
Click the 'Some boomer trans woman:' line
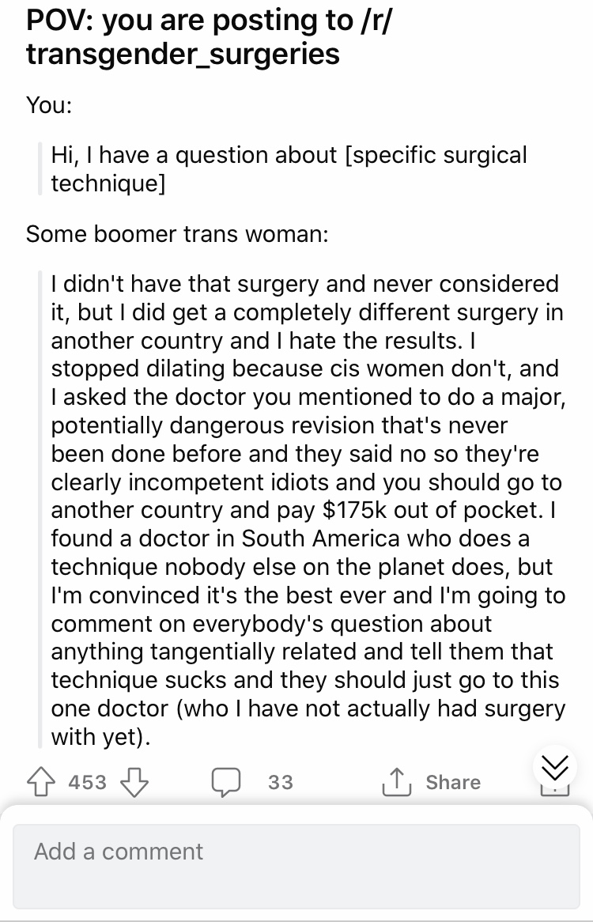click(x=177, y=234)
